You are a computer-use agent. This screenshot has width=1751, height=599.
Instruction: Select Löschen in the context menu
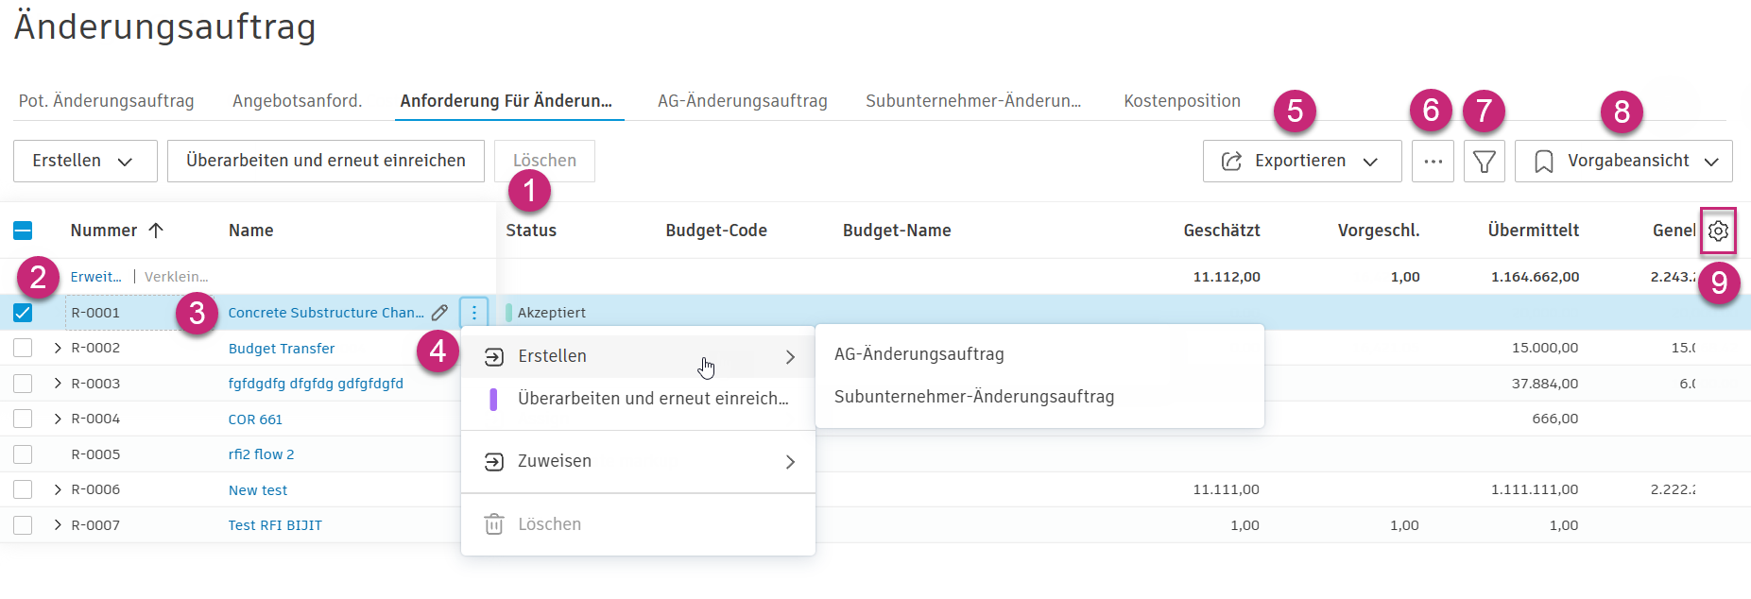click(x=638, y=524)
